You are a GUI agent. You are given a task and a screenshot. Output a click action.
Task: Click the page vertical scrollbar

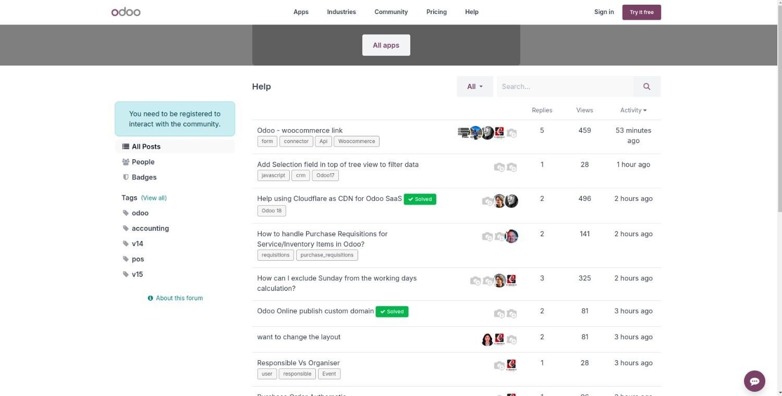(x=779, y=156)
